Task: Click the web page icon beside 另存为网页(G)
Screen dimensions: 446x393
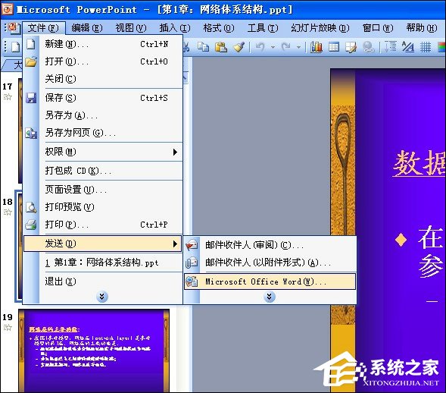Action: click(31, 133)
